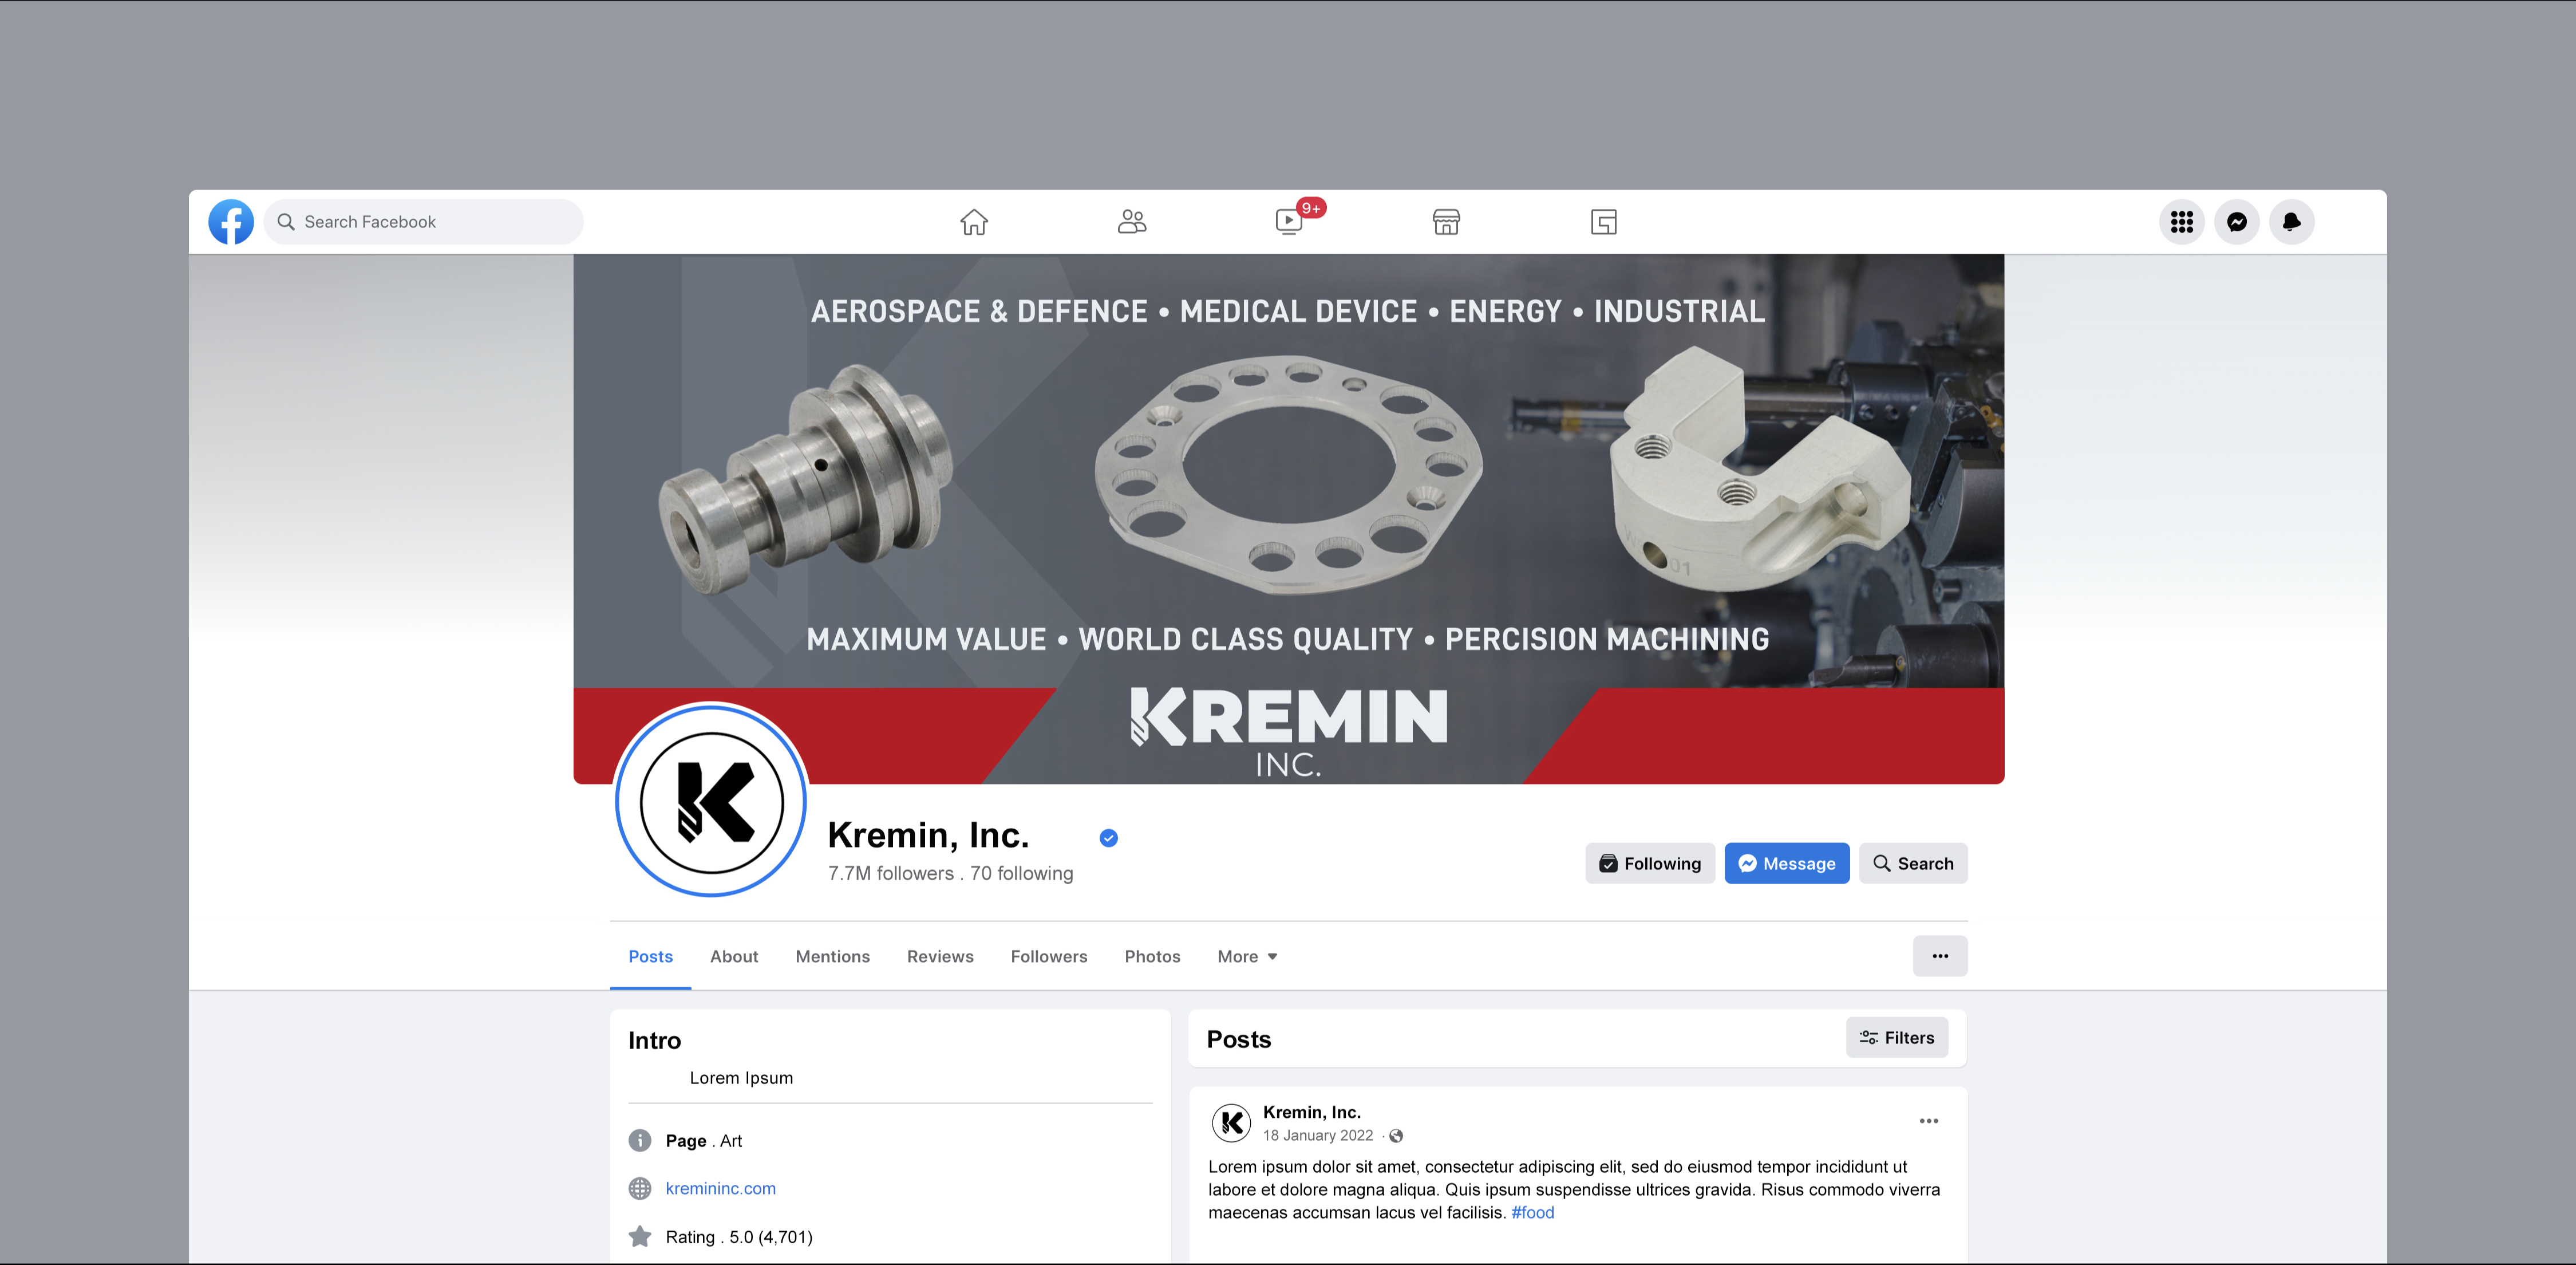Open the apps grid menu icon
Image resolution: width=2576 pixels, height=1265 pixels.
coord(2182,222)
